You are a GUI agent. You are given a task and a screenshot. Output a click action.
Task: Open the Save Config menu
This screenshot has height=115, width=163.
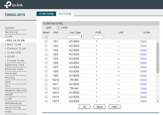(13, 107)
